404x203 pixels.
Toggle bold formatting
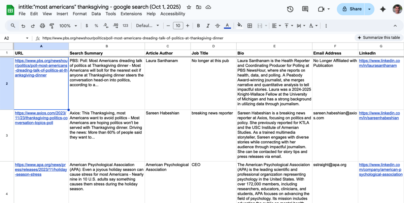point(198,26)
